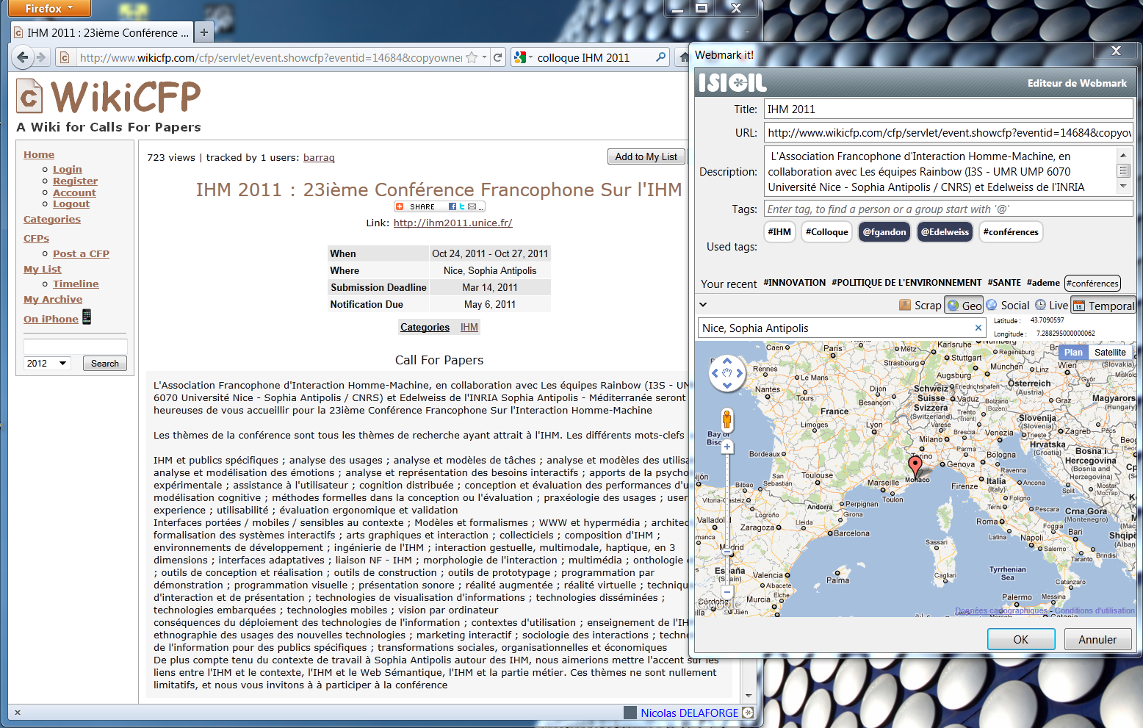Open a new Firefox tab
Screen dimensions: 1143x728
204,32
